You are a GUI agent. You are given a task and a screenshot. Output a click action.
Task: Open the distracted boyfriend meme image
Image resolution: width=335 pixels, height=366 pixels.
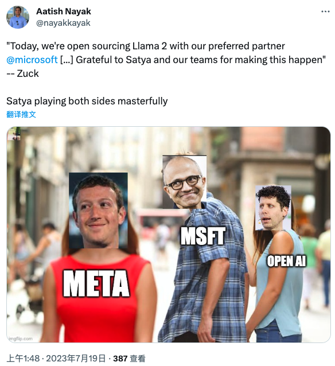coord(168,235)
